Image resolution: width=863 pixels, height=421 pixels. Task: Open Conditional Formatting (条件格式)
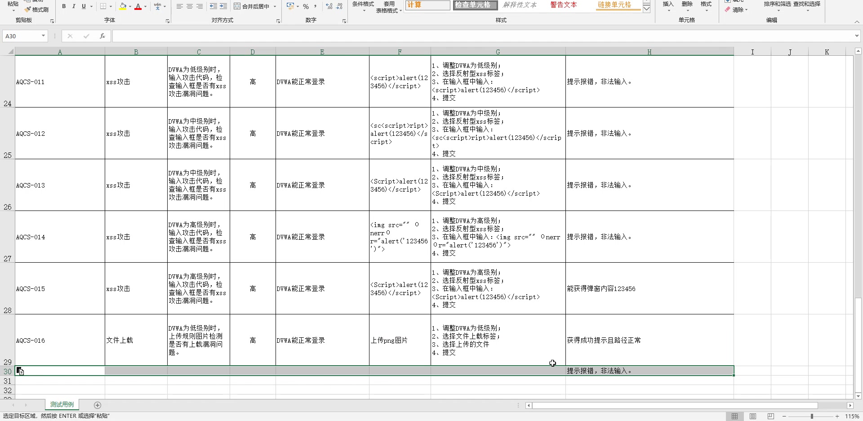click(x=363, y=6)
